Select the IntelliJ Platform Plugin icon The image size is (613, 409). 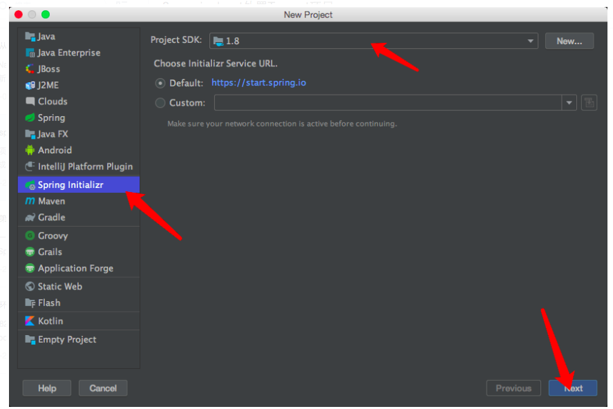click(x=30, y=167)
